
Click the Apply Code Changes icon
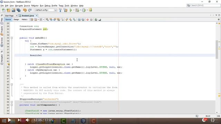90,10
